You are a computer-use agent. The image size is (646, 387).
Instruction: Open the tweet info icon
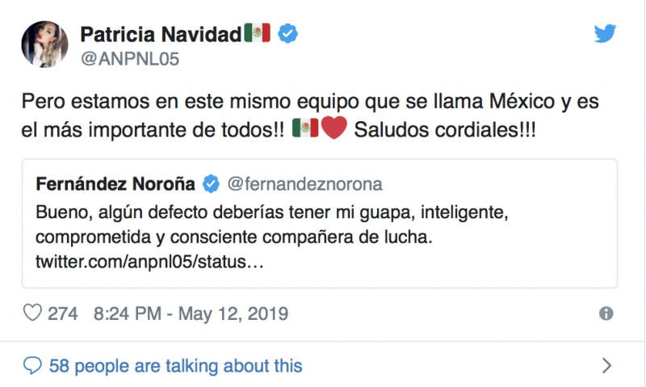point(606,313)
